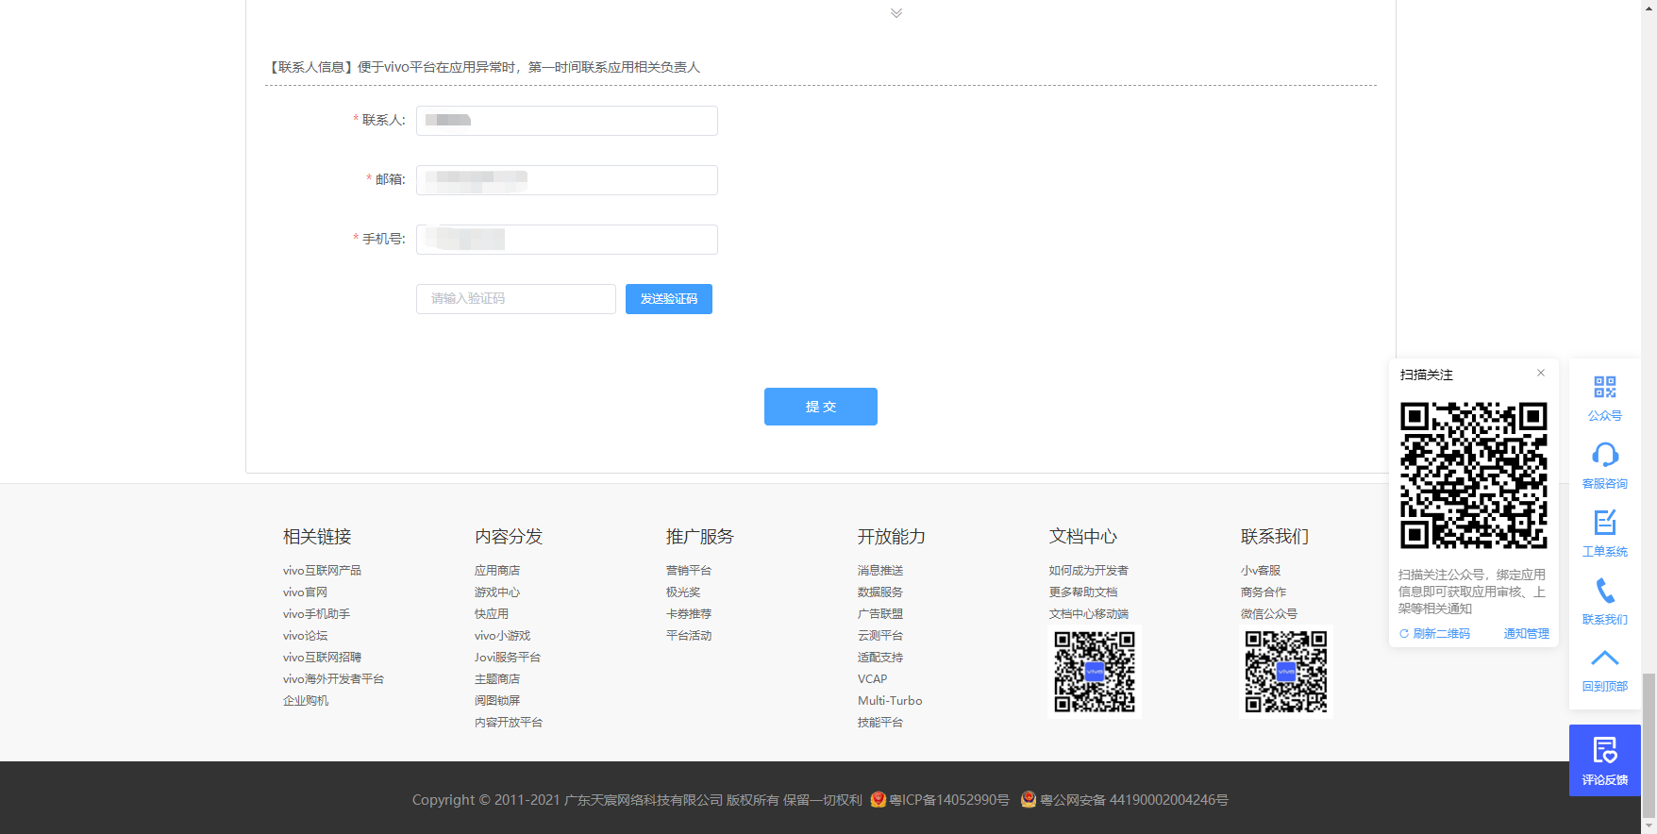Image resolution: width=1657 pixels, height=834 pixels.
Task: Expand section with double chevron at top
Action: click(896, 13)
